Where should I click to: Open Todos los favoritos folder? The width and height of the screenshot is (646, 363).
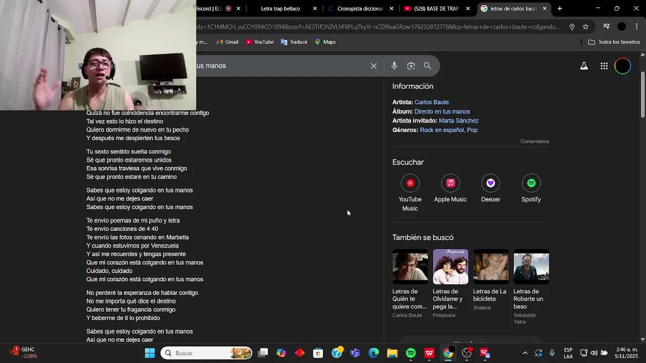614,42
